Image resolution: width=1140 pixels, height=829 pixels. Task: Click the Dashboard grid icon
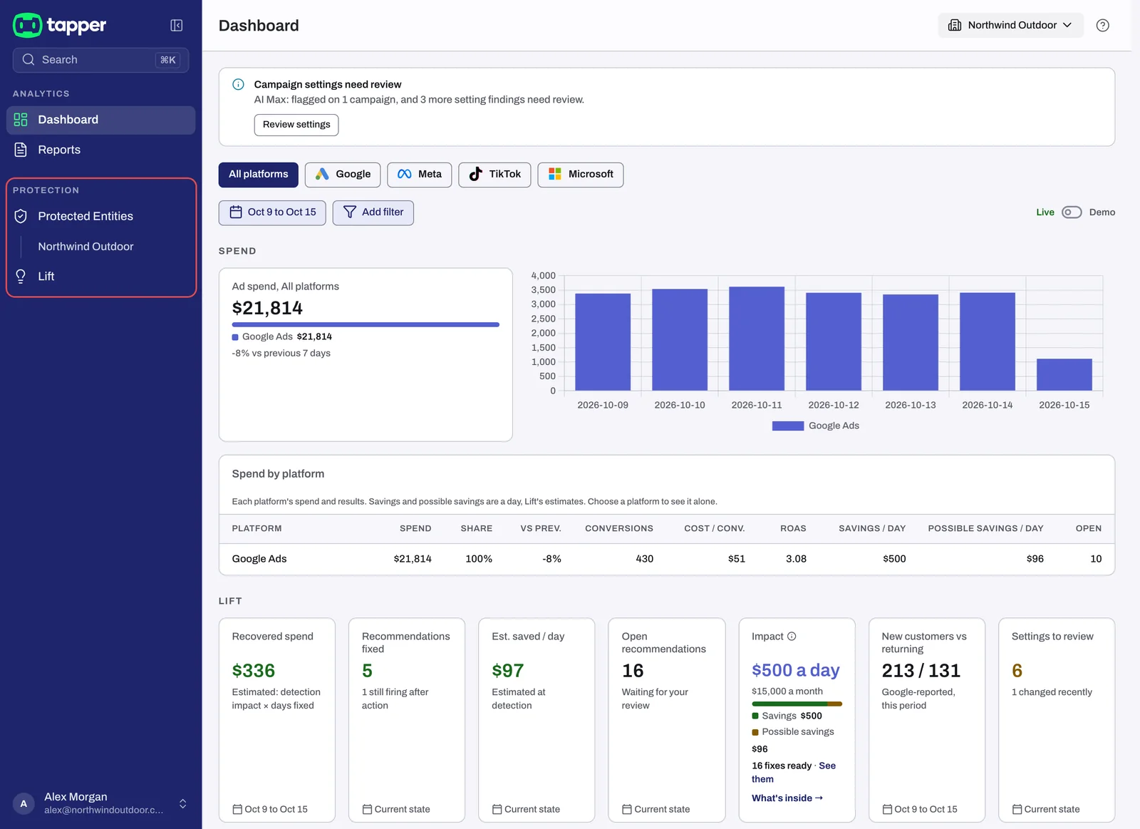tap(21, 120)
